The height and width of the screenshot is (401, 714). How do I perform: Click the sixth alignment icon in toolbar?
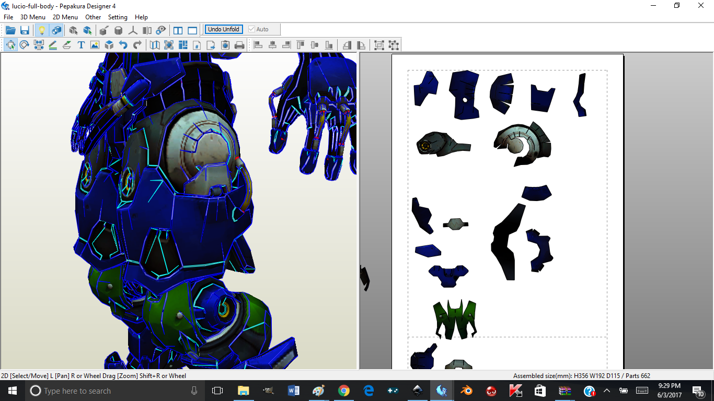[329, 45]
